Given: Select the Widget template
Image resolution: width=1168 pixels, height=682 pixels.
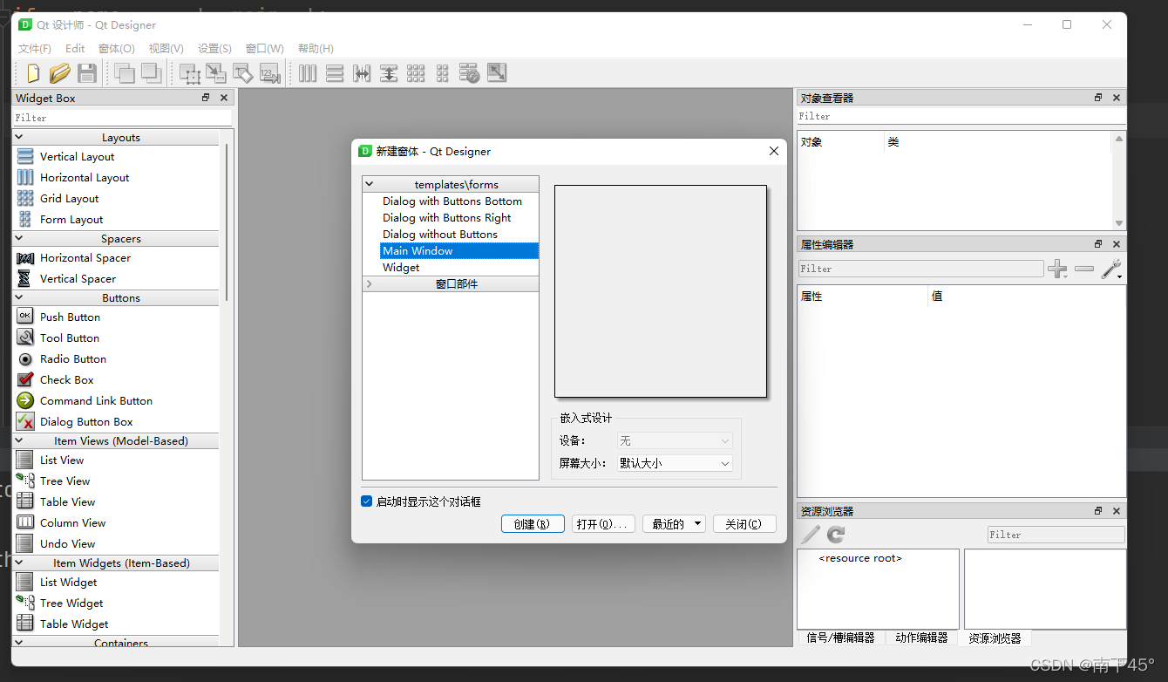Looking at the screenshot, I should [401, 267].
